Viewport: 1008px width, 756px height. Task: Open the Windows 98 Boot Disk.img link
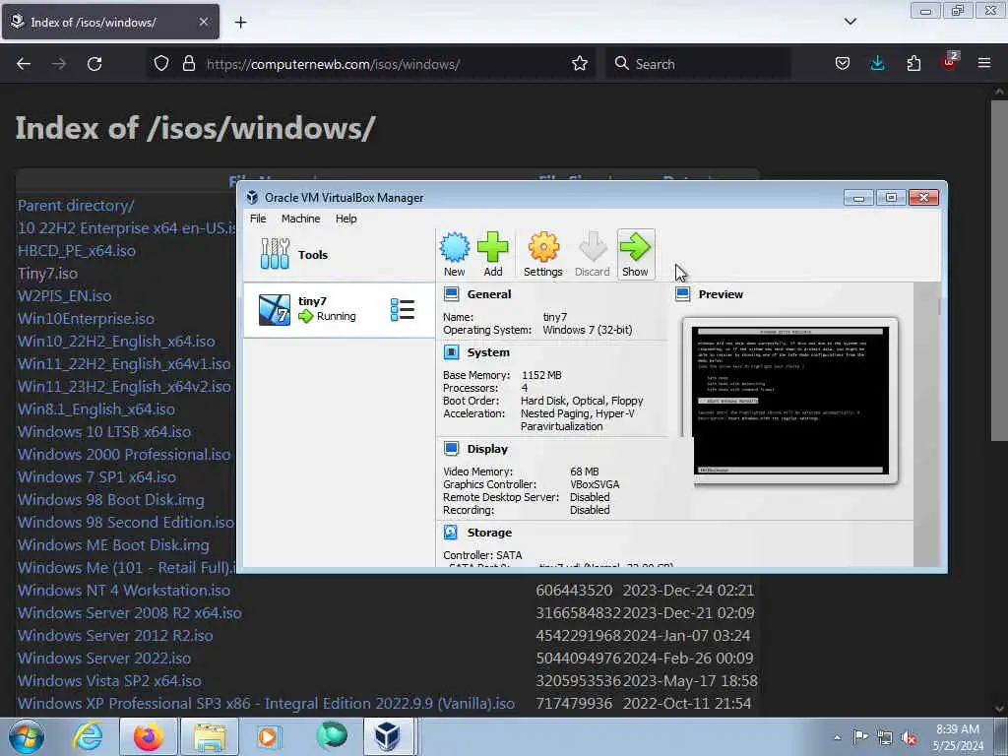pyautogui.click(x=110, y=500)
